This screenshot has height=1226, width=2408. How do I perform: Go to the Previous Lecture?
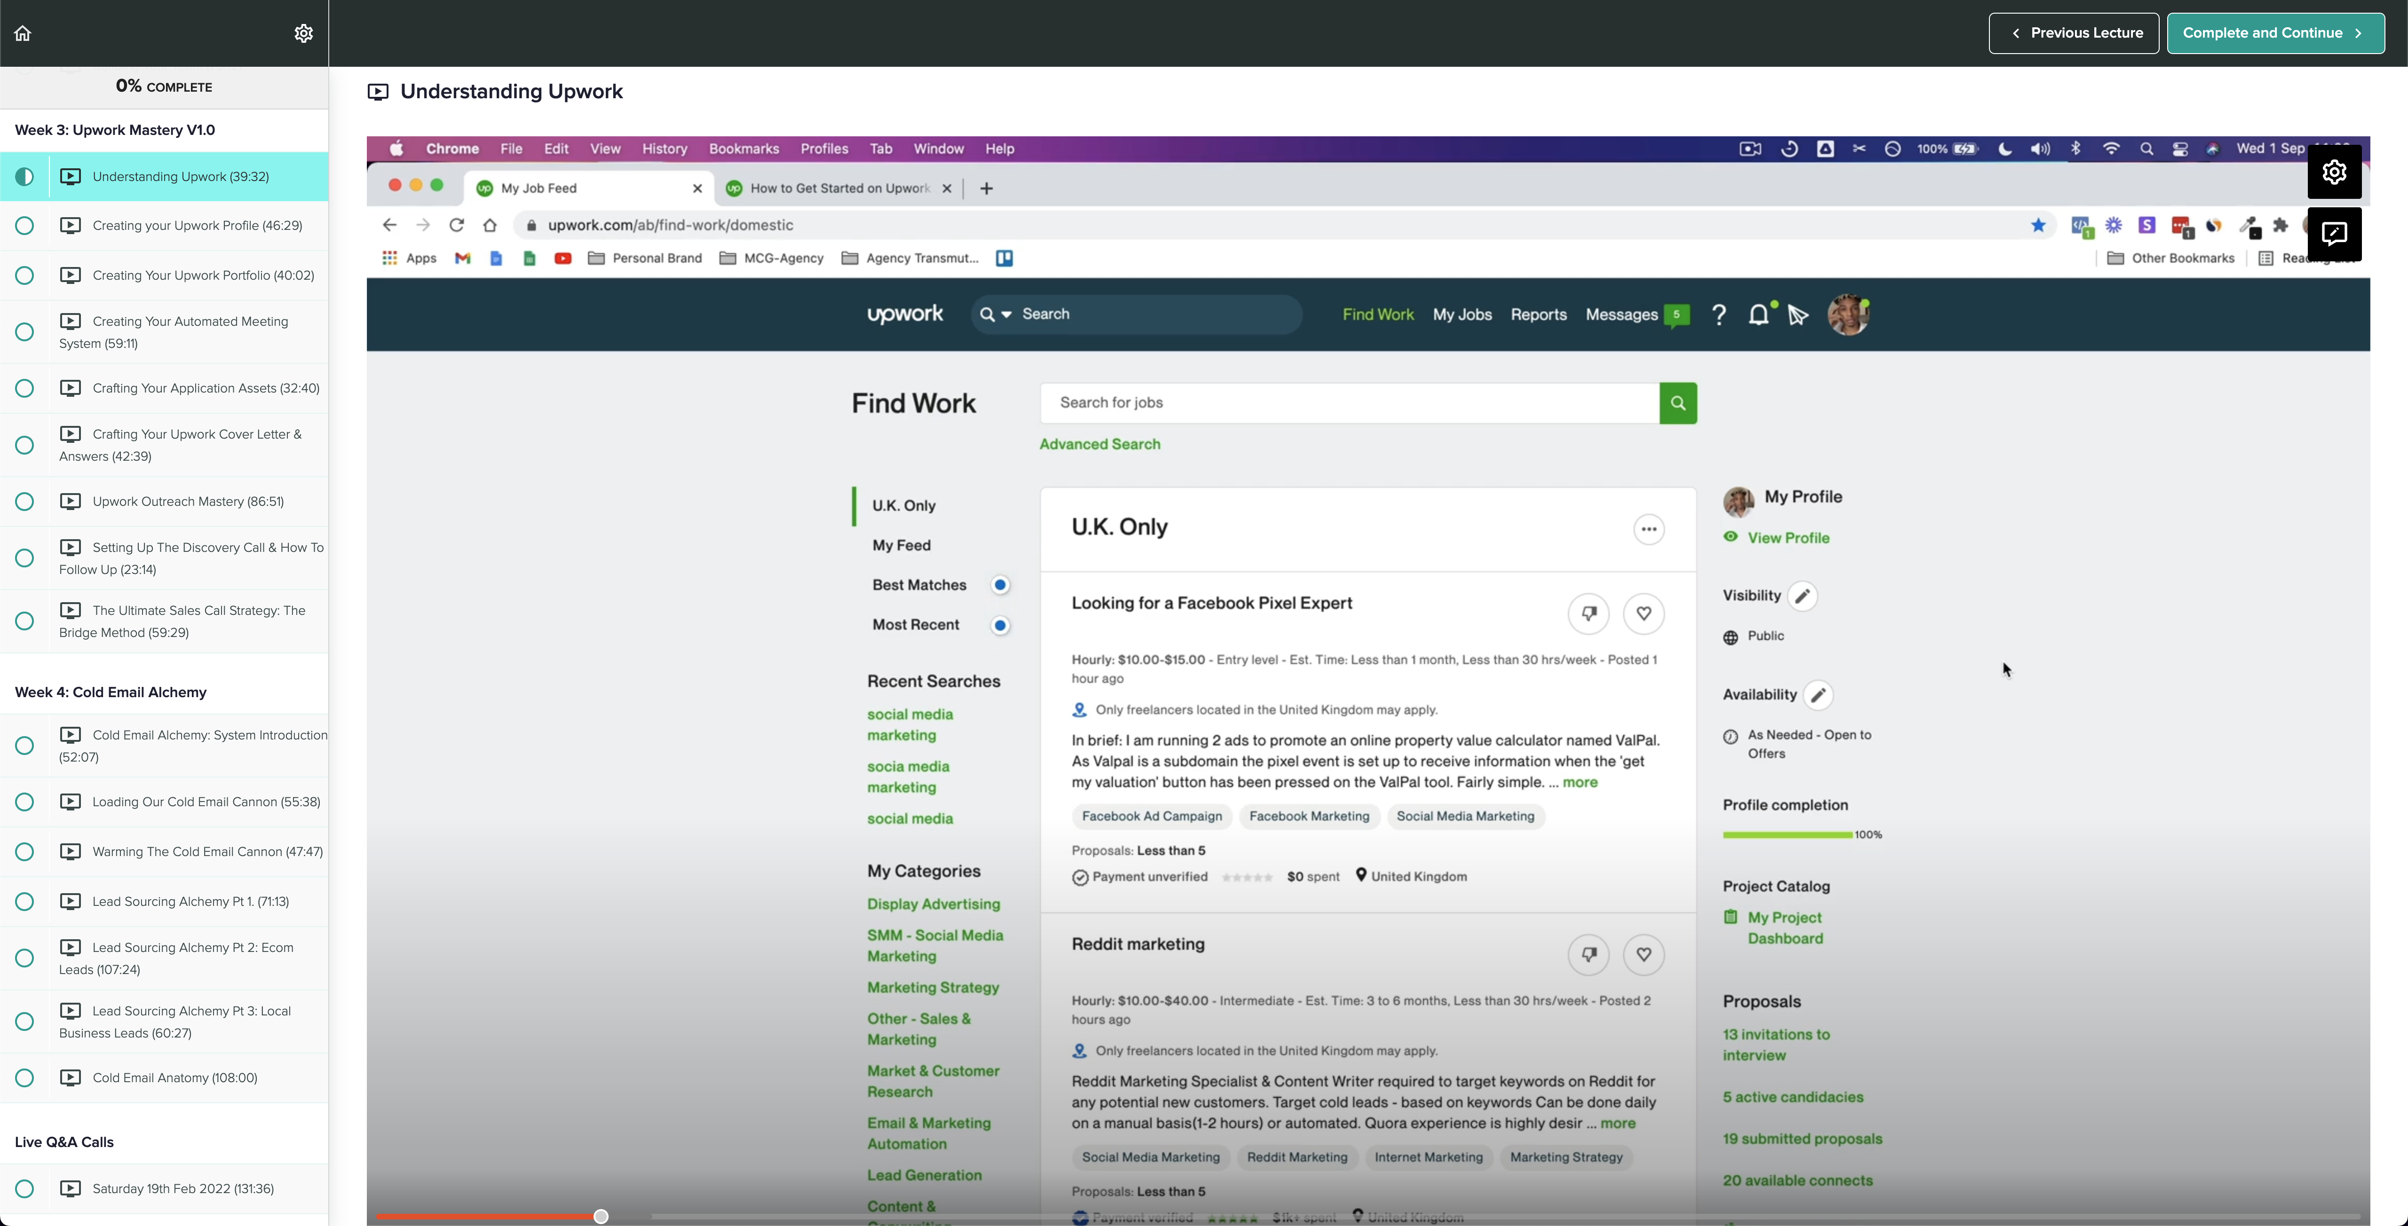pos(2073,34)
